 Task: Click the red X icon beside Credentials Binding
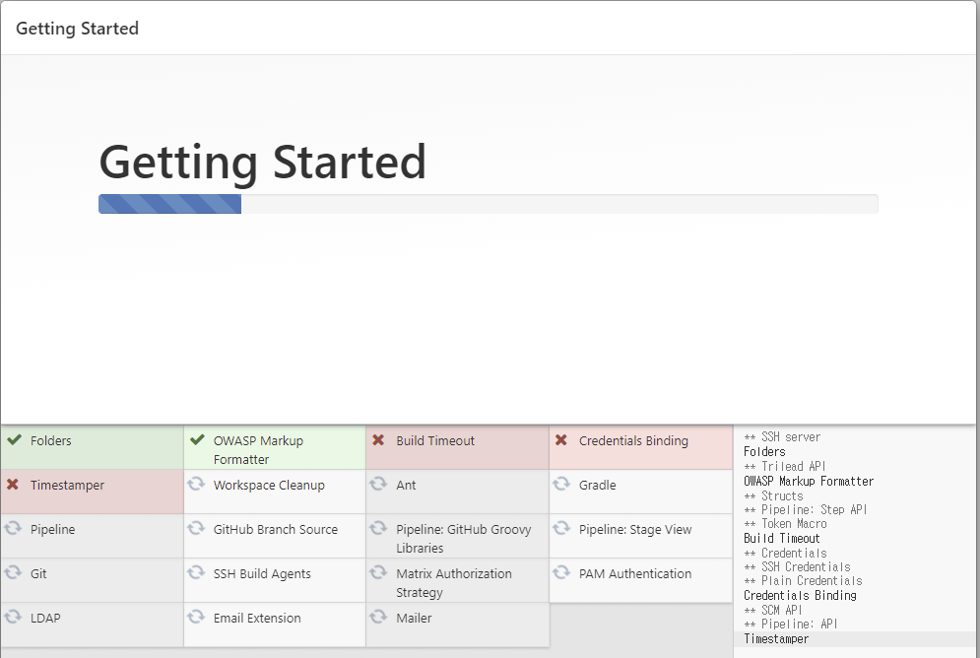click(x=561, y=440)
